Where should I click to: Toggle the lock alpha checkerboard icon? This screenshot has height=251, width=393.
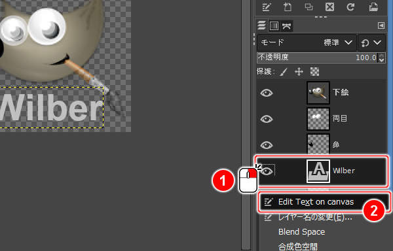[314, 72]
